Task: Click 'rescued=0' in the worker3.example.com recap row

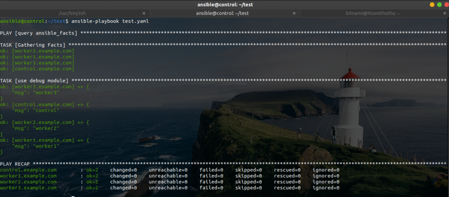Action: (288, 188)
